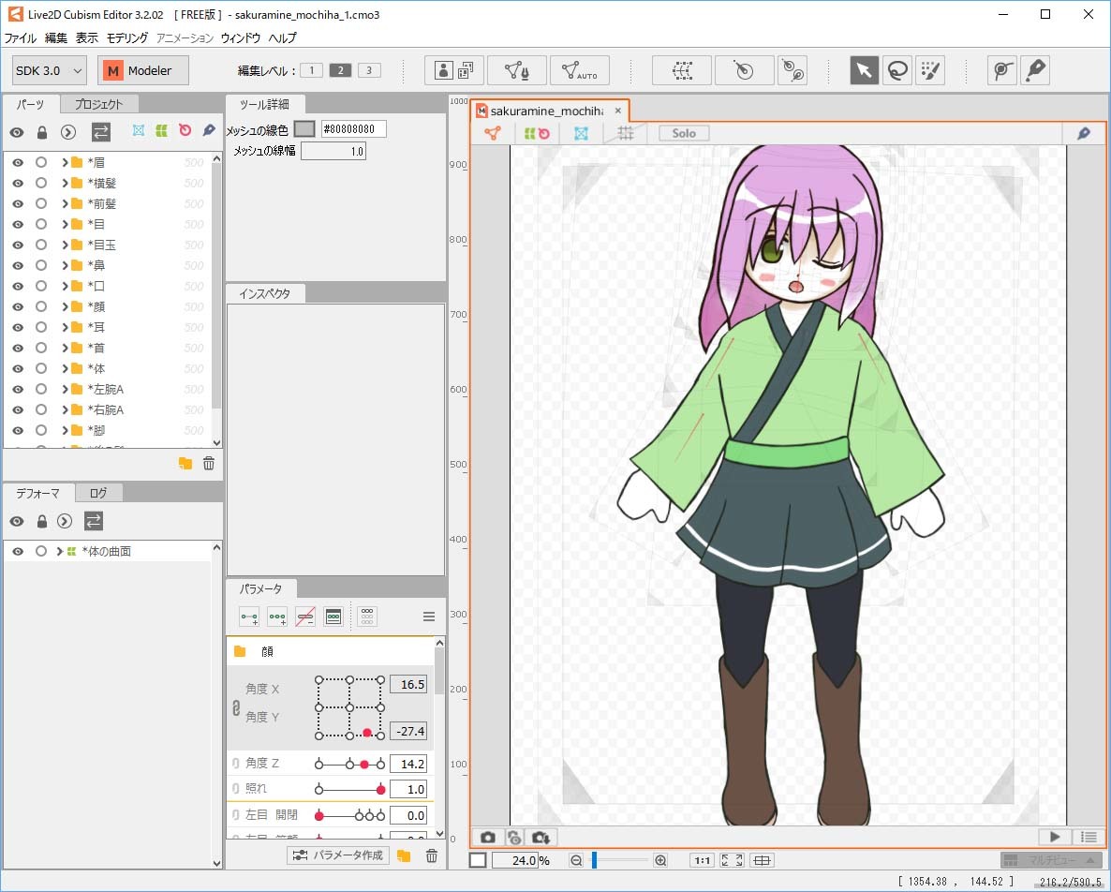Hide the *前髪 part folder
The width and height of the screenshot is (1111, 892).
(x=18, y=203)
